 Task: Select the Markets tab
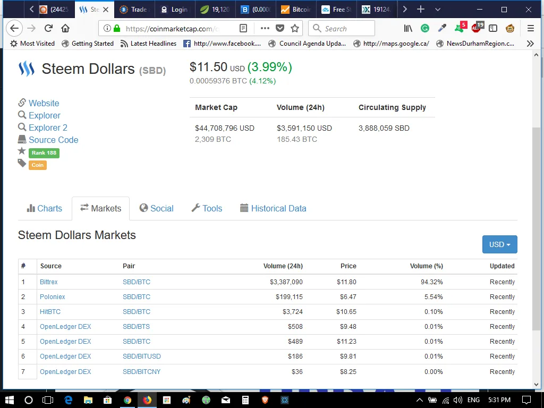pos(100,208)
